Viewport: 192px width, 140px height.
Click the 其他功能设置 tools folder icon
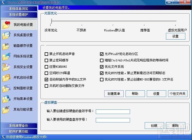click(x=6, y=109)
